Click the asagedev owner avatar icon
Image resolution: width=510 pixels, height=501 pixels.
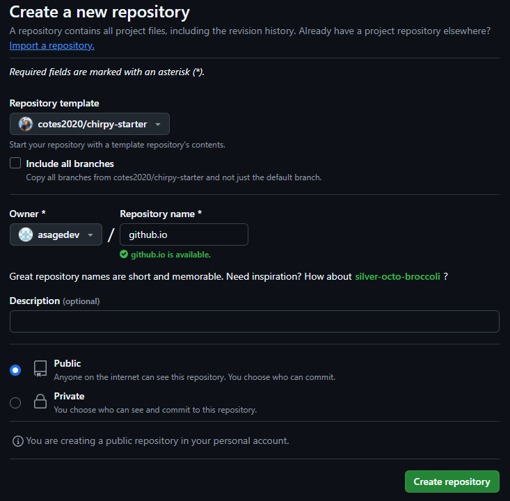click(x=25, y=234)
